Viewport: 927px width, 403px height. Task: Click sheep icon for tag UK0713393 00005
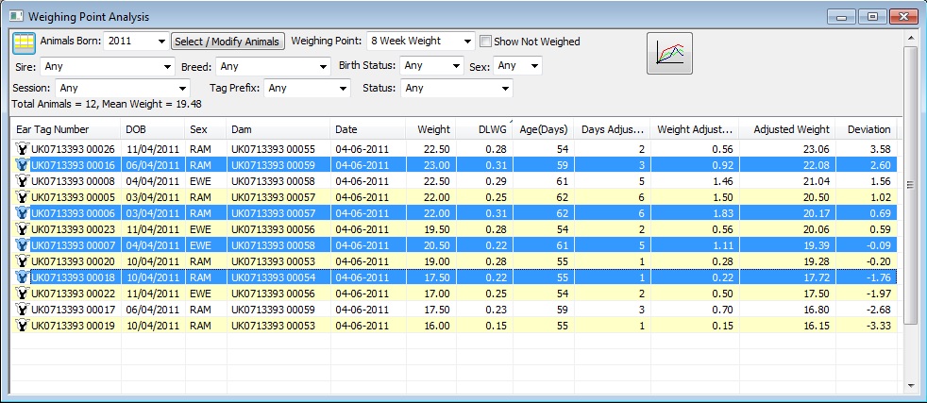tap(23, 196)
